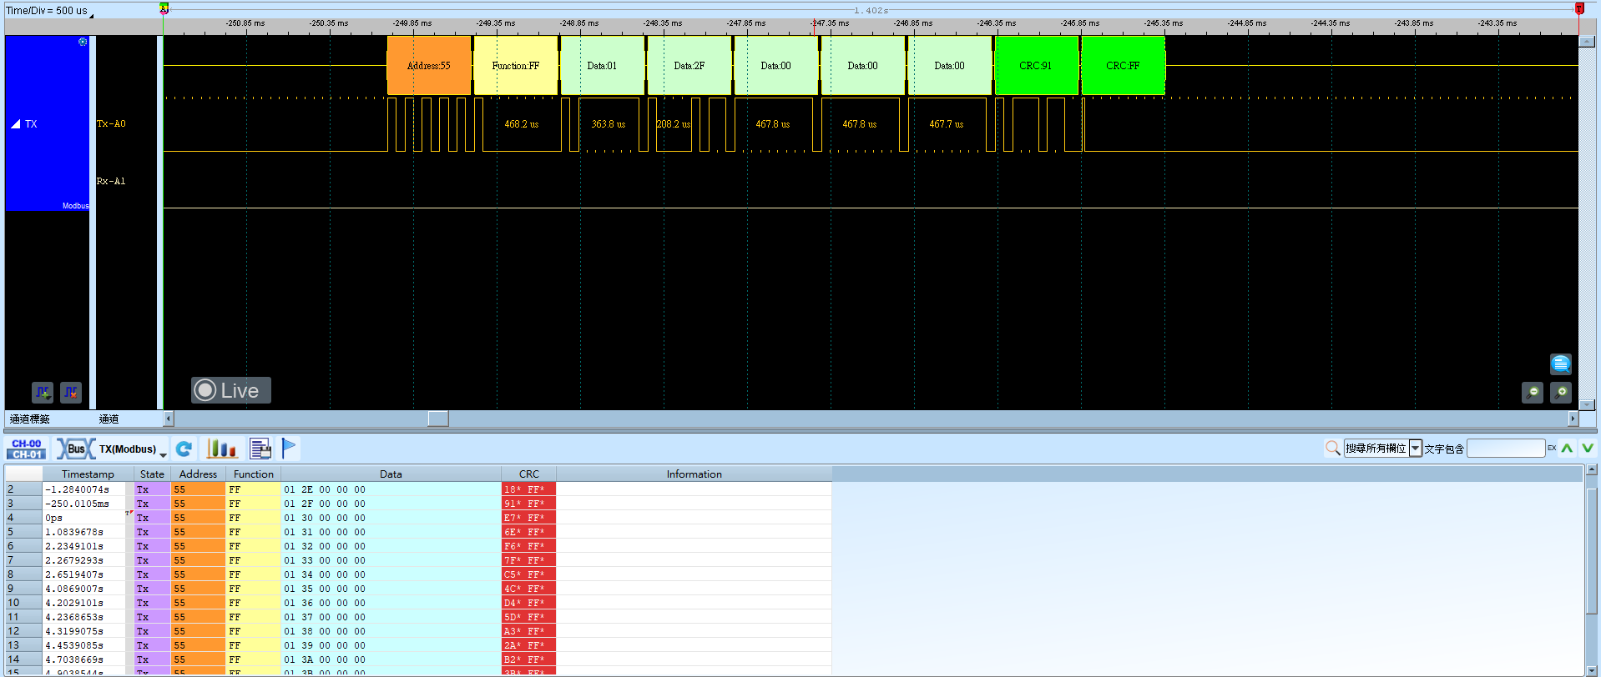
Task: Click the rising-edge trigger icon below channels
Action: [43, 392]
